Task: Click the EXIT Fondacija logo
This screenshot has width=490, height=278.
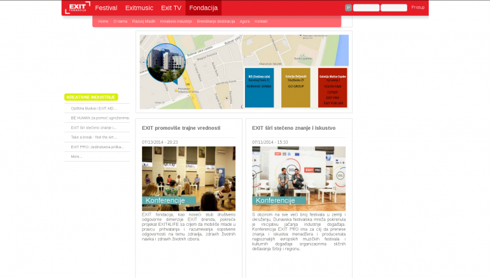Action: (x=77, y=8)
